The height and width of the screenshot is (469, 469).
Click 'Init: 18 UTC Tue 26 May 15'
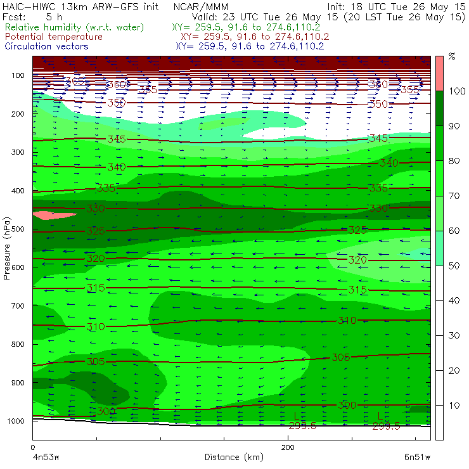coord(396,7)
